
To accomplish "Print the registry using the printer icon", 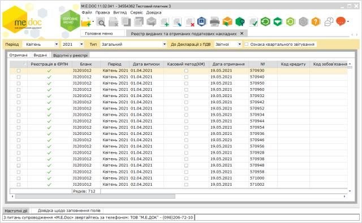I will tap(215, 22).
